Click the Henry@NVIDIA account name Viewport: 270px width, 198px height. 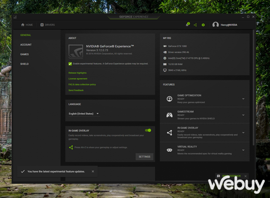click(229, 25)
